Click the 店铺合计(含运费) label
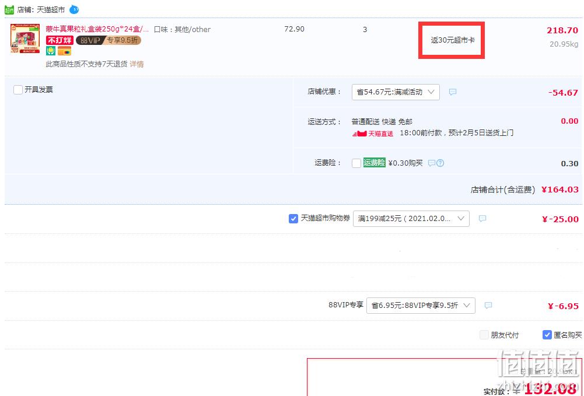The width and height of the screenshot is (584, 396). pos(503,190)
